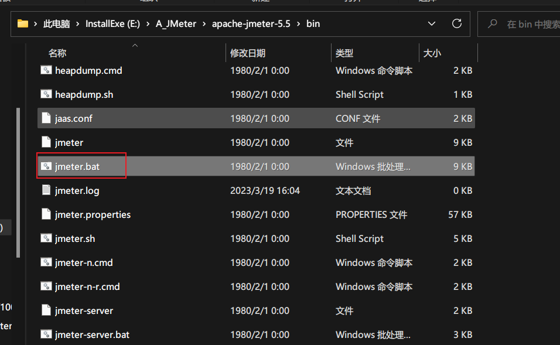Expand chevron after InstallExe (E:) breadcrumb
The height and width of the screenshot is (345, 560).
pyautogui.click(x=148, y=24)
